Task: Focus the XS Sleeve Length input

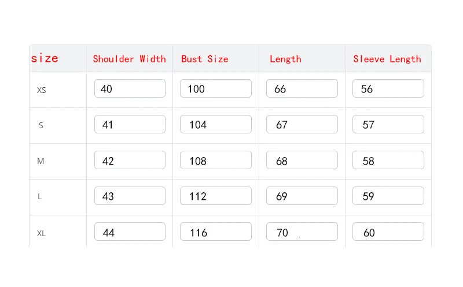Action: [388, 88]
